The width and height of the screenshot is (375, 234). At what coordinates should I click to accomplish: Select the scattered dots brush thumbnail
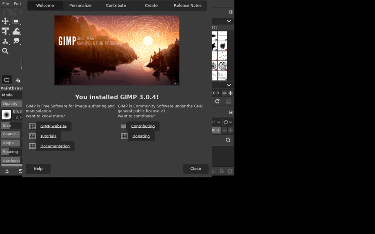coord(222,56)
